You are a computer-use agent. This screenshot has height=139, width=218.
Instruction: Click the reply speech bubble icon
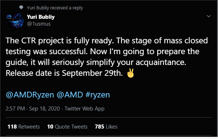(21, 7)
